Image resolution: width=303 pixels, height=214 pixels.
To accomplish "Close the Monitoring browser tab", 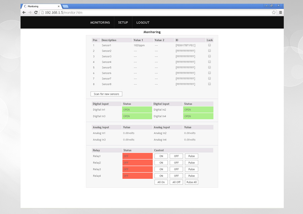I will pyautogui.click(x=59, y=6).
